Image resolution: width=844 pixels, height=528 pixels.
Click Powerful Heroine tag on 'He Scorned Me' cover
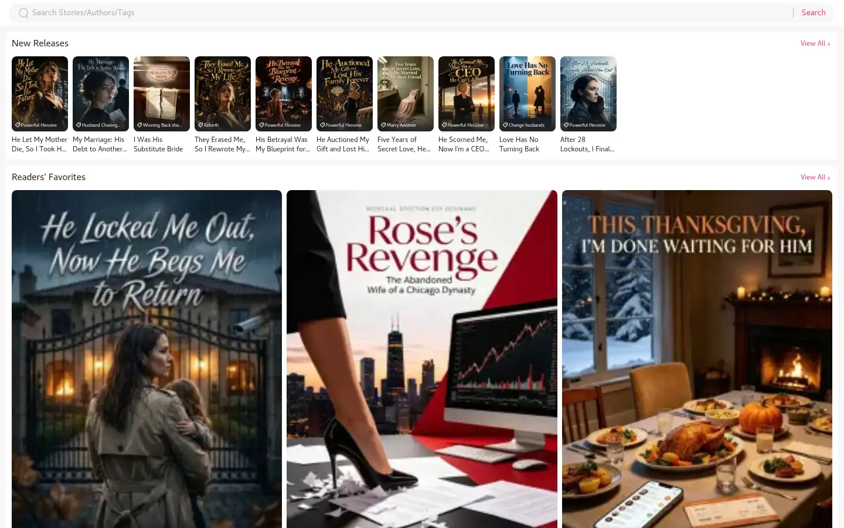pyautogui.click(x=463, y=125)
